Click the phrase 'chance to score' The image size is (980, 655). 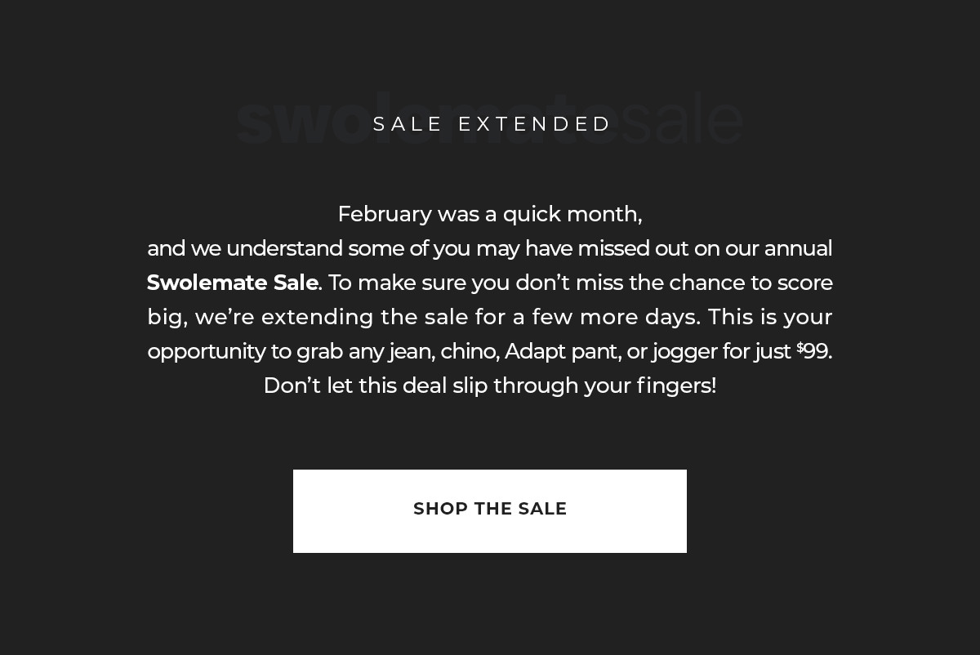(751, 283)
